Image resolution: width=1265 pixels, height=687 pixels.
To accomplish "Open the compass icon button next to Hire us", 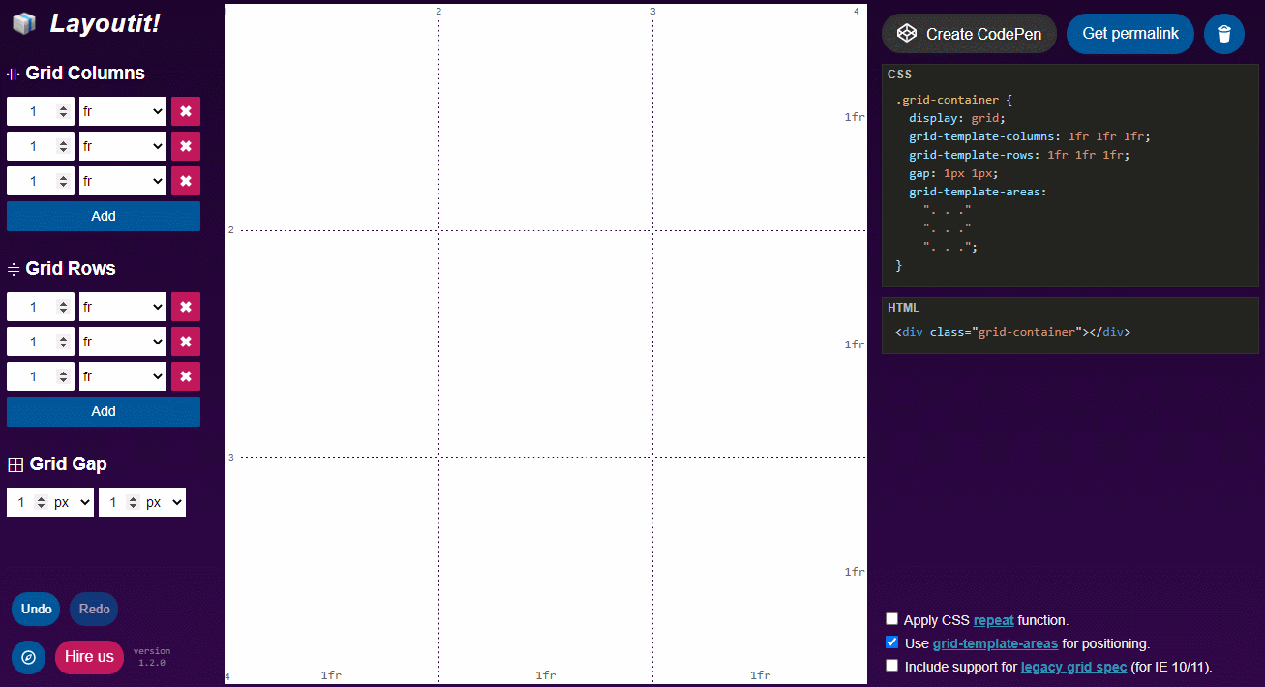I will point(29,657).
